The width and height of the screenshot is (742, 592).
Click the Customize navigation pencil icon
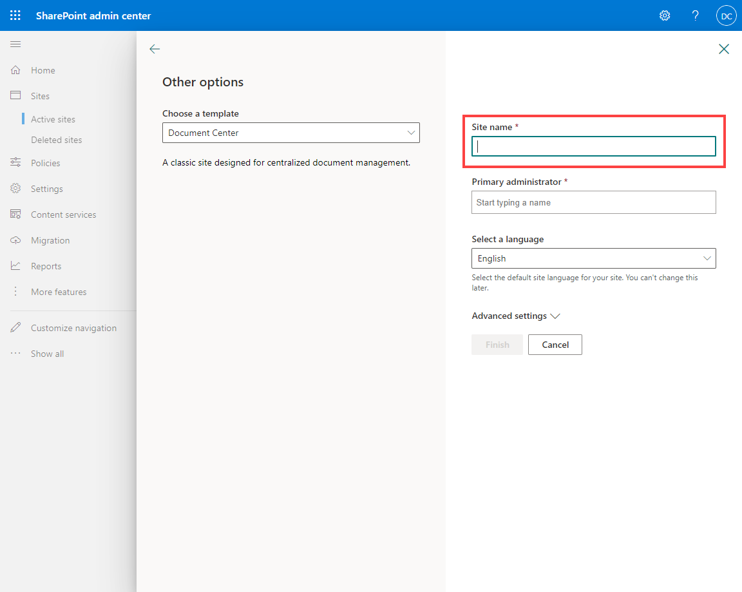[x=15, y=327]
